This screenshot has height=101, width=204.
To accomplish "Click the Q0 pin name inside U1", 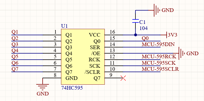I will 97,41.
